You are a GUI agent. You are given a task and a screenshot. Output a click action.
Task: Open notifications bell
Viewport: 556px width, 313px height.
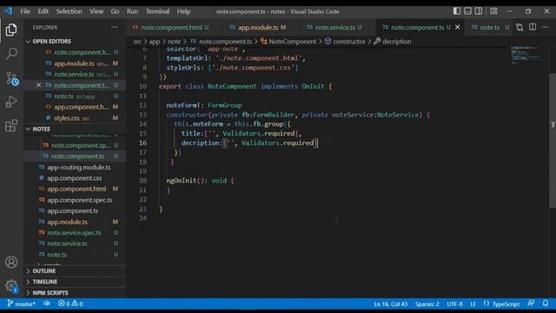[x=546, y=303]
